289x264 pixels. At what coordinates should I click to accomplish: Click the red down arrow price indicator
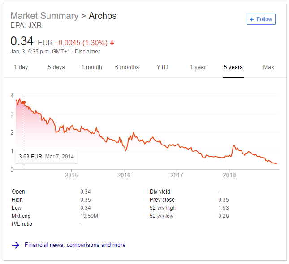[x=112, y=43]
